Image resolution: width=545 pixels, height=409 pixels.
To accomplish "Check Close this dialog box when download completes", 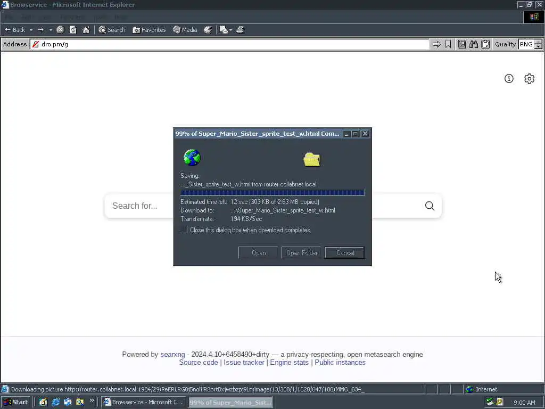I will (x=184, y=230).
